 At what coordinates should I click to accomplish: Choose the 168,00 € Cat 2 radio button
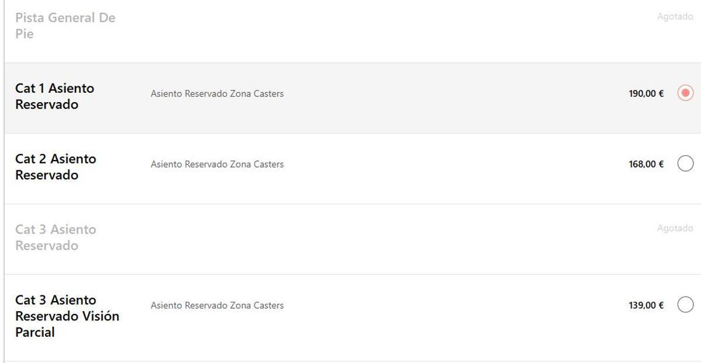685,163
